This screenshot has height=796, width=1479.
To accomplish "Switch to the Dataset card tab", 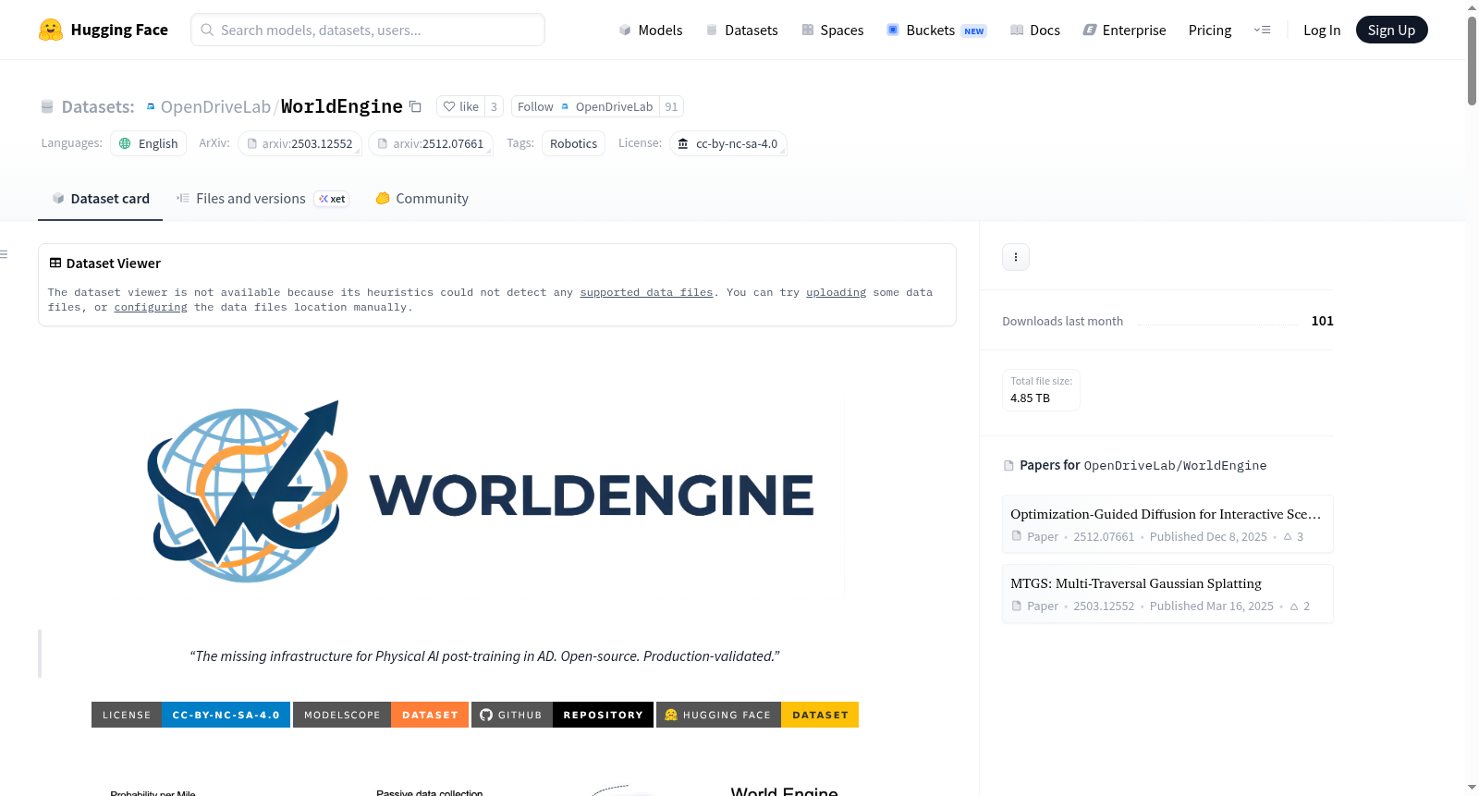I will coord(100,199).
